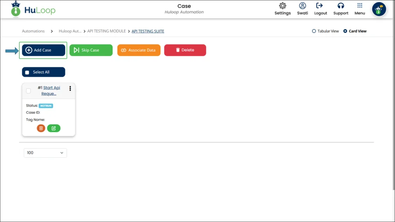Edit case #1 using the green pencil icon
Image resolution: width=395 pixels, height=222 pixels.
pos(54,129)
